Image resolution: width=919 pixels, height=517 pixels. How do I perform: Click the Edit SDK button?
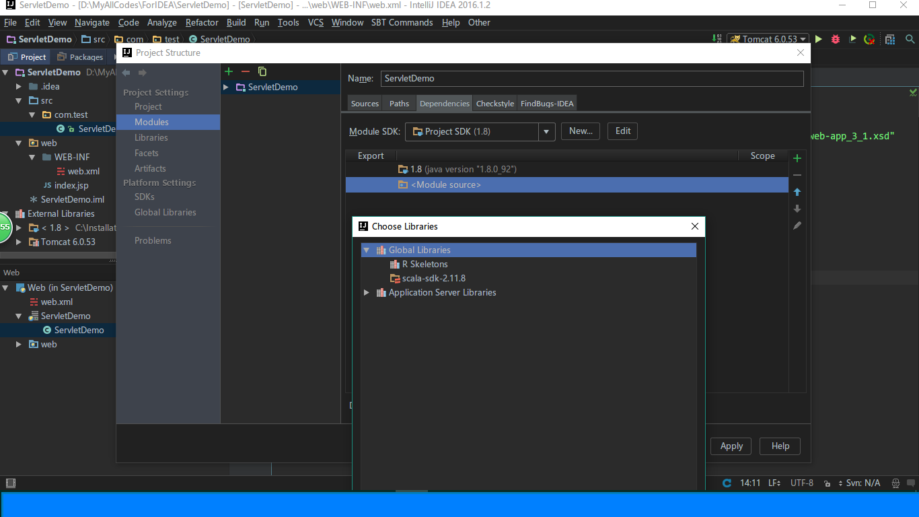tap(623, 131)
